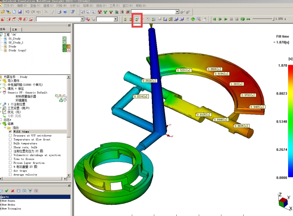Select 02_Study_1 in project tree
This screenshot has height=216, width=293.
point(16,42)
